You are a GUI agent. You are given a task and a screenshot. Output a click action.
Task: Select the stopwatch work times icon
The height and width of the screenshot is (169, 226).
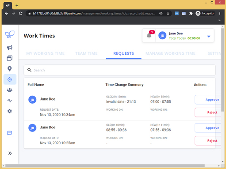(10, 79)
